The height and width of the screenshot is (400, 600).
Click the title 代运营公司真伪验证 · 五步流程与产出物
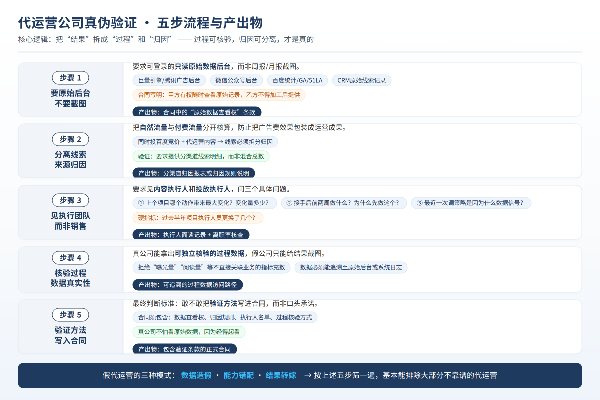tap(140, 23)
